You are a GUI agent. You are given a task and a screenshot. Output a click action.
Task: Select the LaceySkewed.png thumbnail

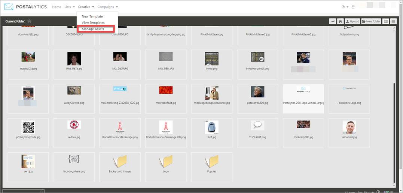pos(74,90)
